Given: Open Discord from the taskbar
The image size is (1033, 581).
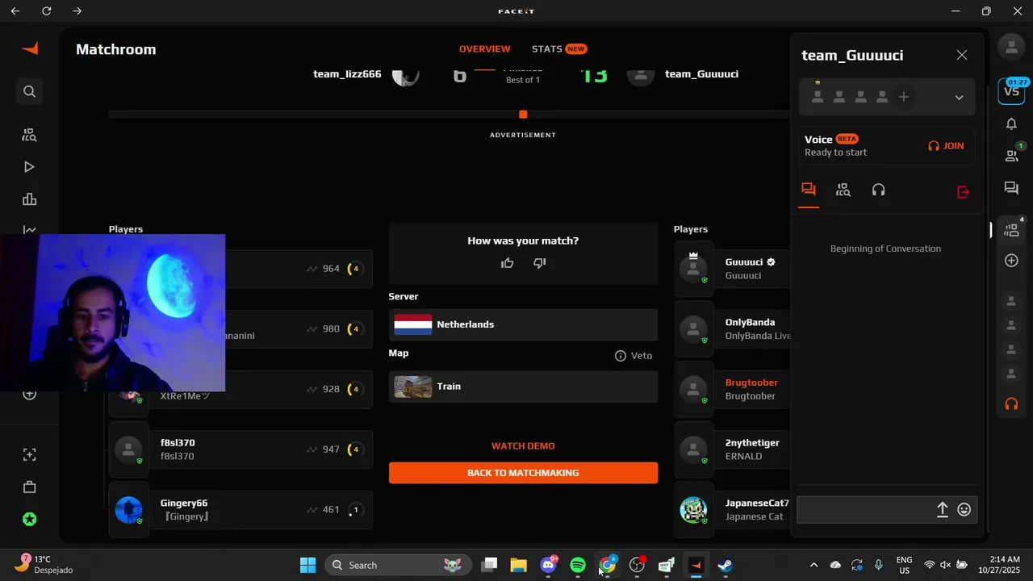Looking at the screenshot, I should click(549, 565).
